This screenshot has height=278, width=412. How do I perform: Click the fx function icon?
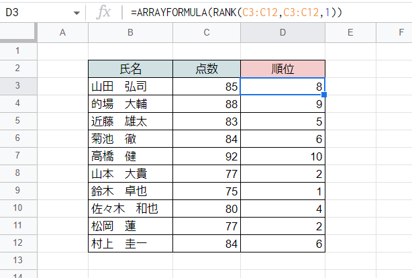tap(103, 12)
